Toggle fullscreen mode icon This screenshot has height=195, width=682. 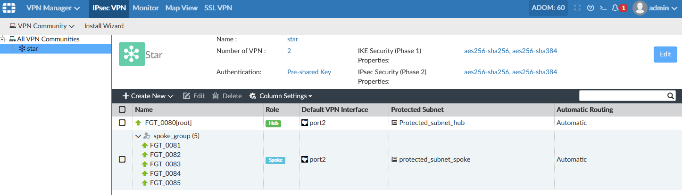tap(577, 8)
